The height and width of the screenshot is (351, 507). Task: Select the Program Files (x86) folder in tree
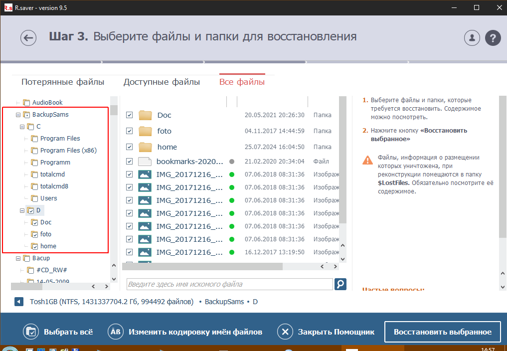point(68,151)
